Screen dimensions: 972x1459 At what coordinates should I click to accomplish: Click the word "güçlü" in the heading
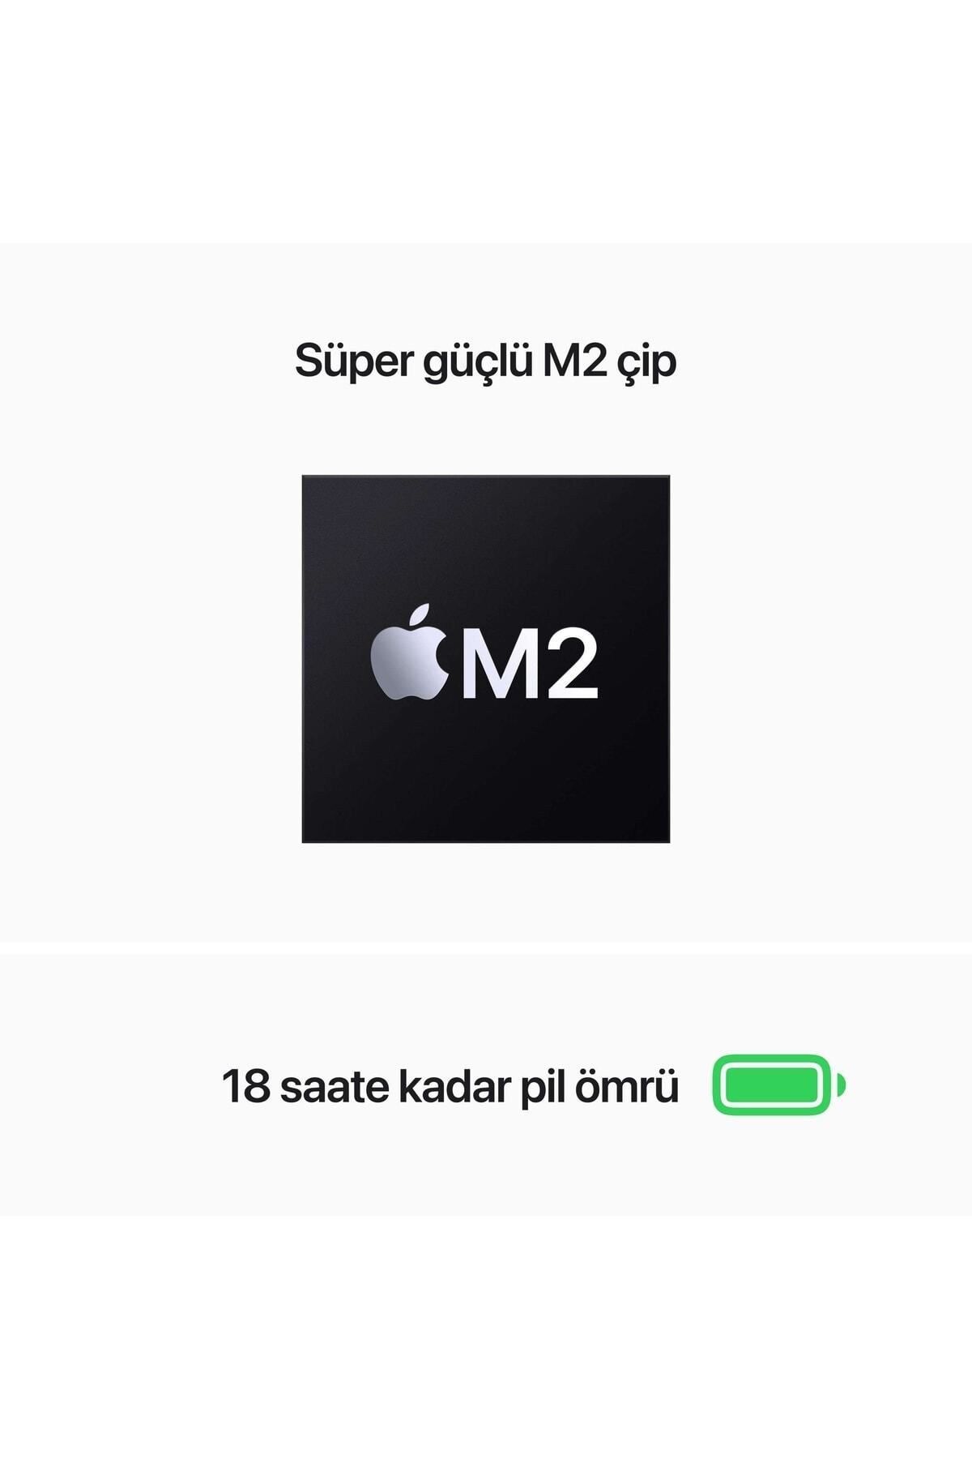coord(478,363)
